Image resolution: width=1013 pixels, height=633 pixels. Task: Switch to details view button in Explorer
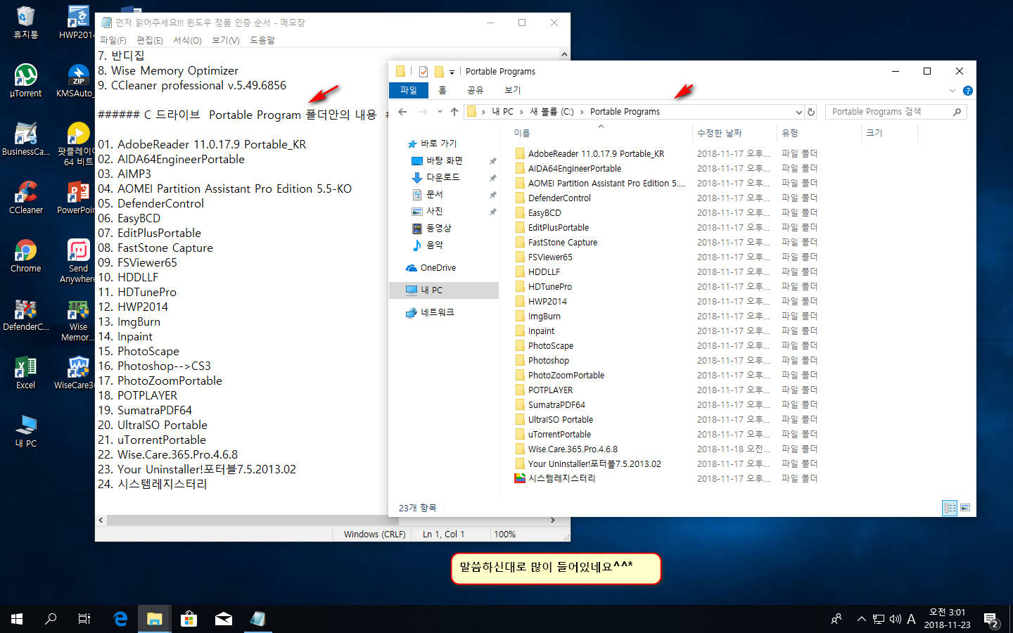click(x=950, y=508)
